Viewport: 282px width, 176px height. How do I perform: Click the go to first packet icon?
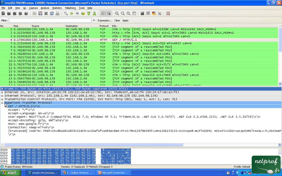point(89,13)
